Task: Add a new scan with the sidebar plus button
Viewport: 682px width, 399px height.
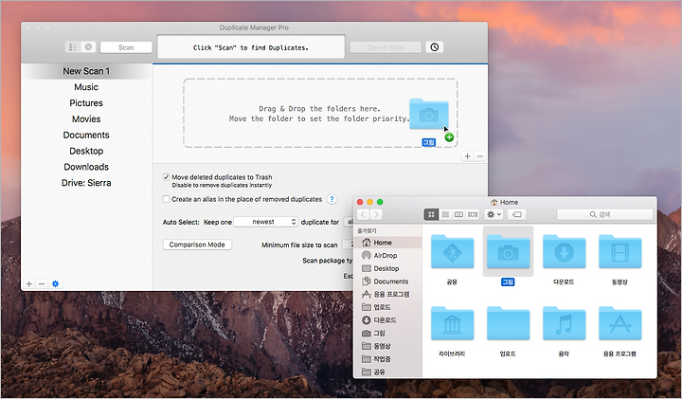Action: click(29, 283)
